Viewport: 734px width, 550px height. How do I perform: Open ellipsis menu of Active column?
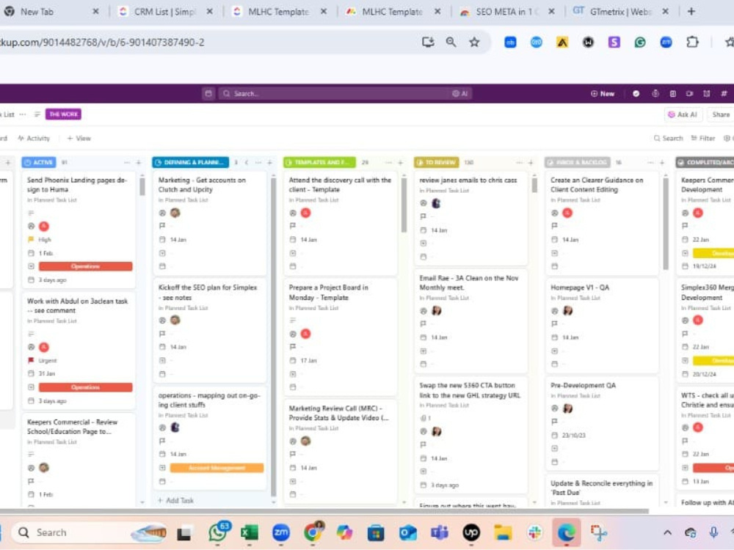pyautogui.click(x=127, y=162)
